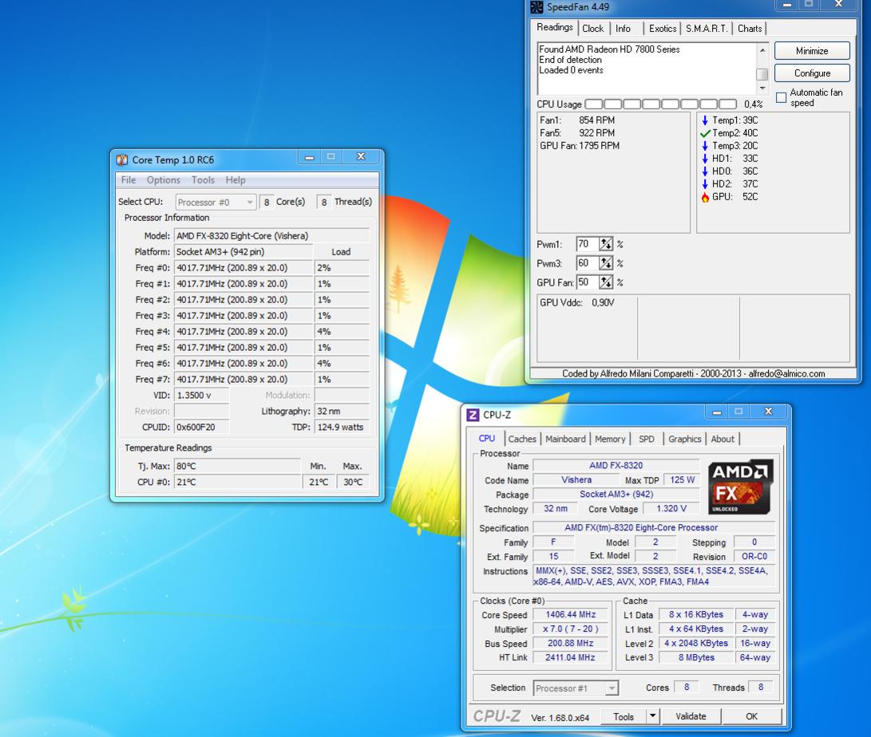Click the CPU-Z title bar icon
This screenshot has height=737, width=871.
coord(473,415)
